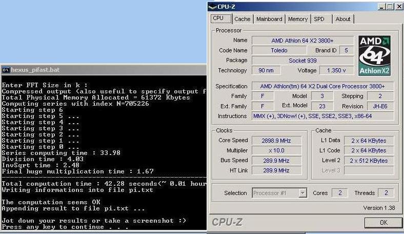Click the Threads count value
Viewport: 404px width, 234px height.
[386, 193]
